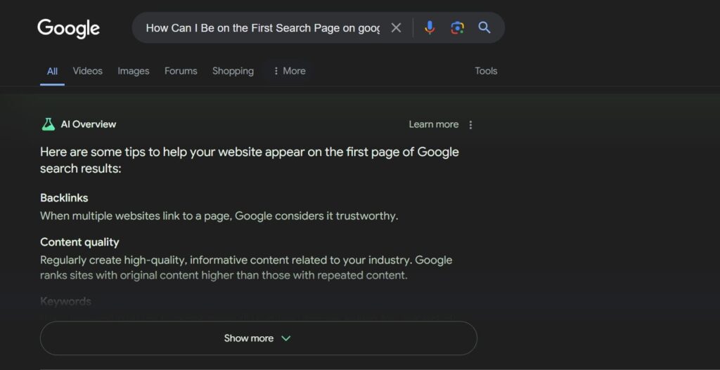This screenshot has width=720, height=370.
Task: Click the Backlinks heading
Action: pos(64,198)
